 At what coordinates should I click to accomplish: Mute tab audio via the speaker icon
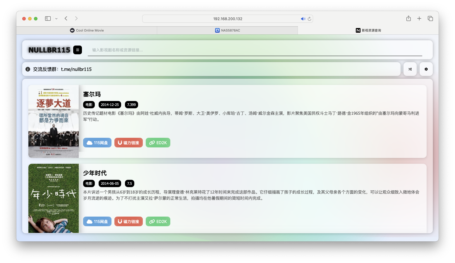point(303,18)
